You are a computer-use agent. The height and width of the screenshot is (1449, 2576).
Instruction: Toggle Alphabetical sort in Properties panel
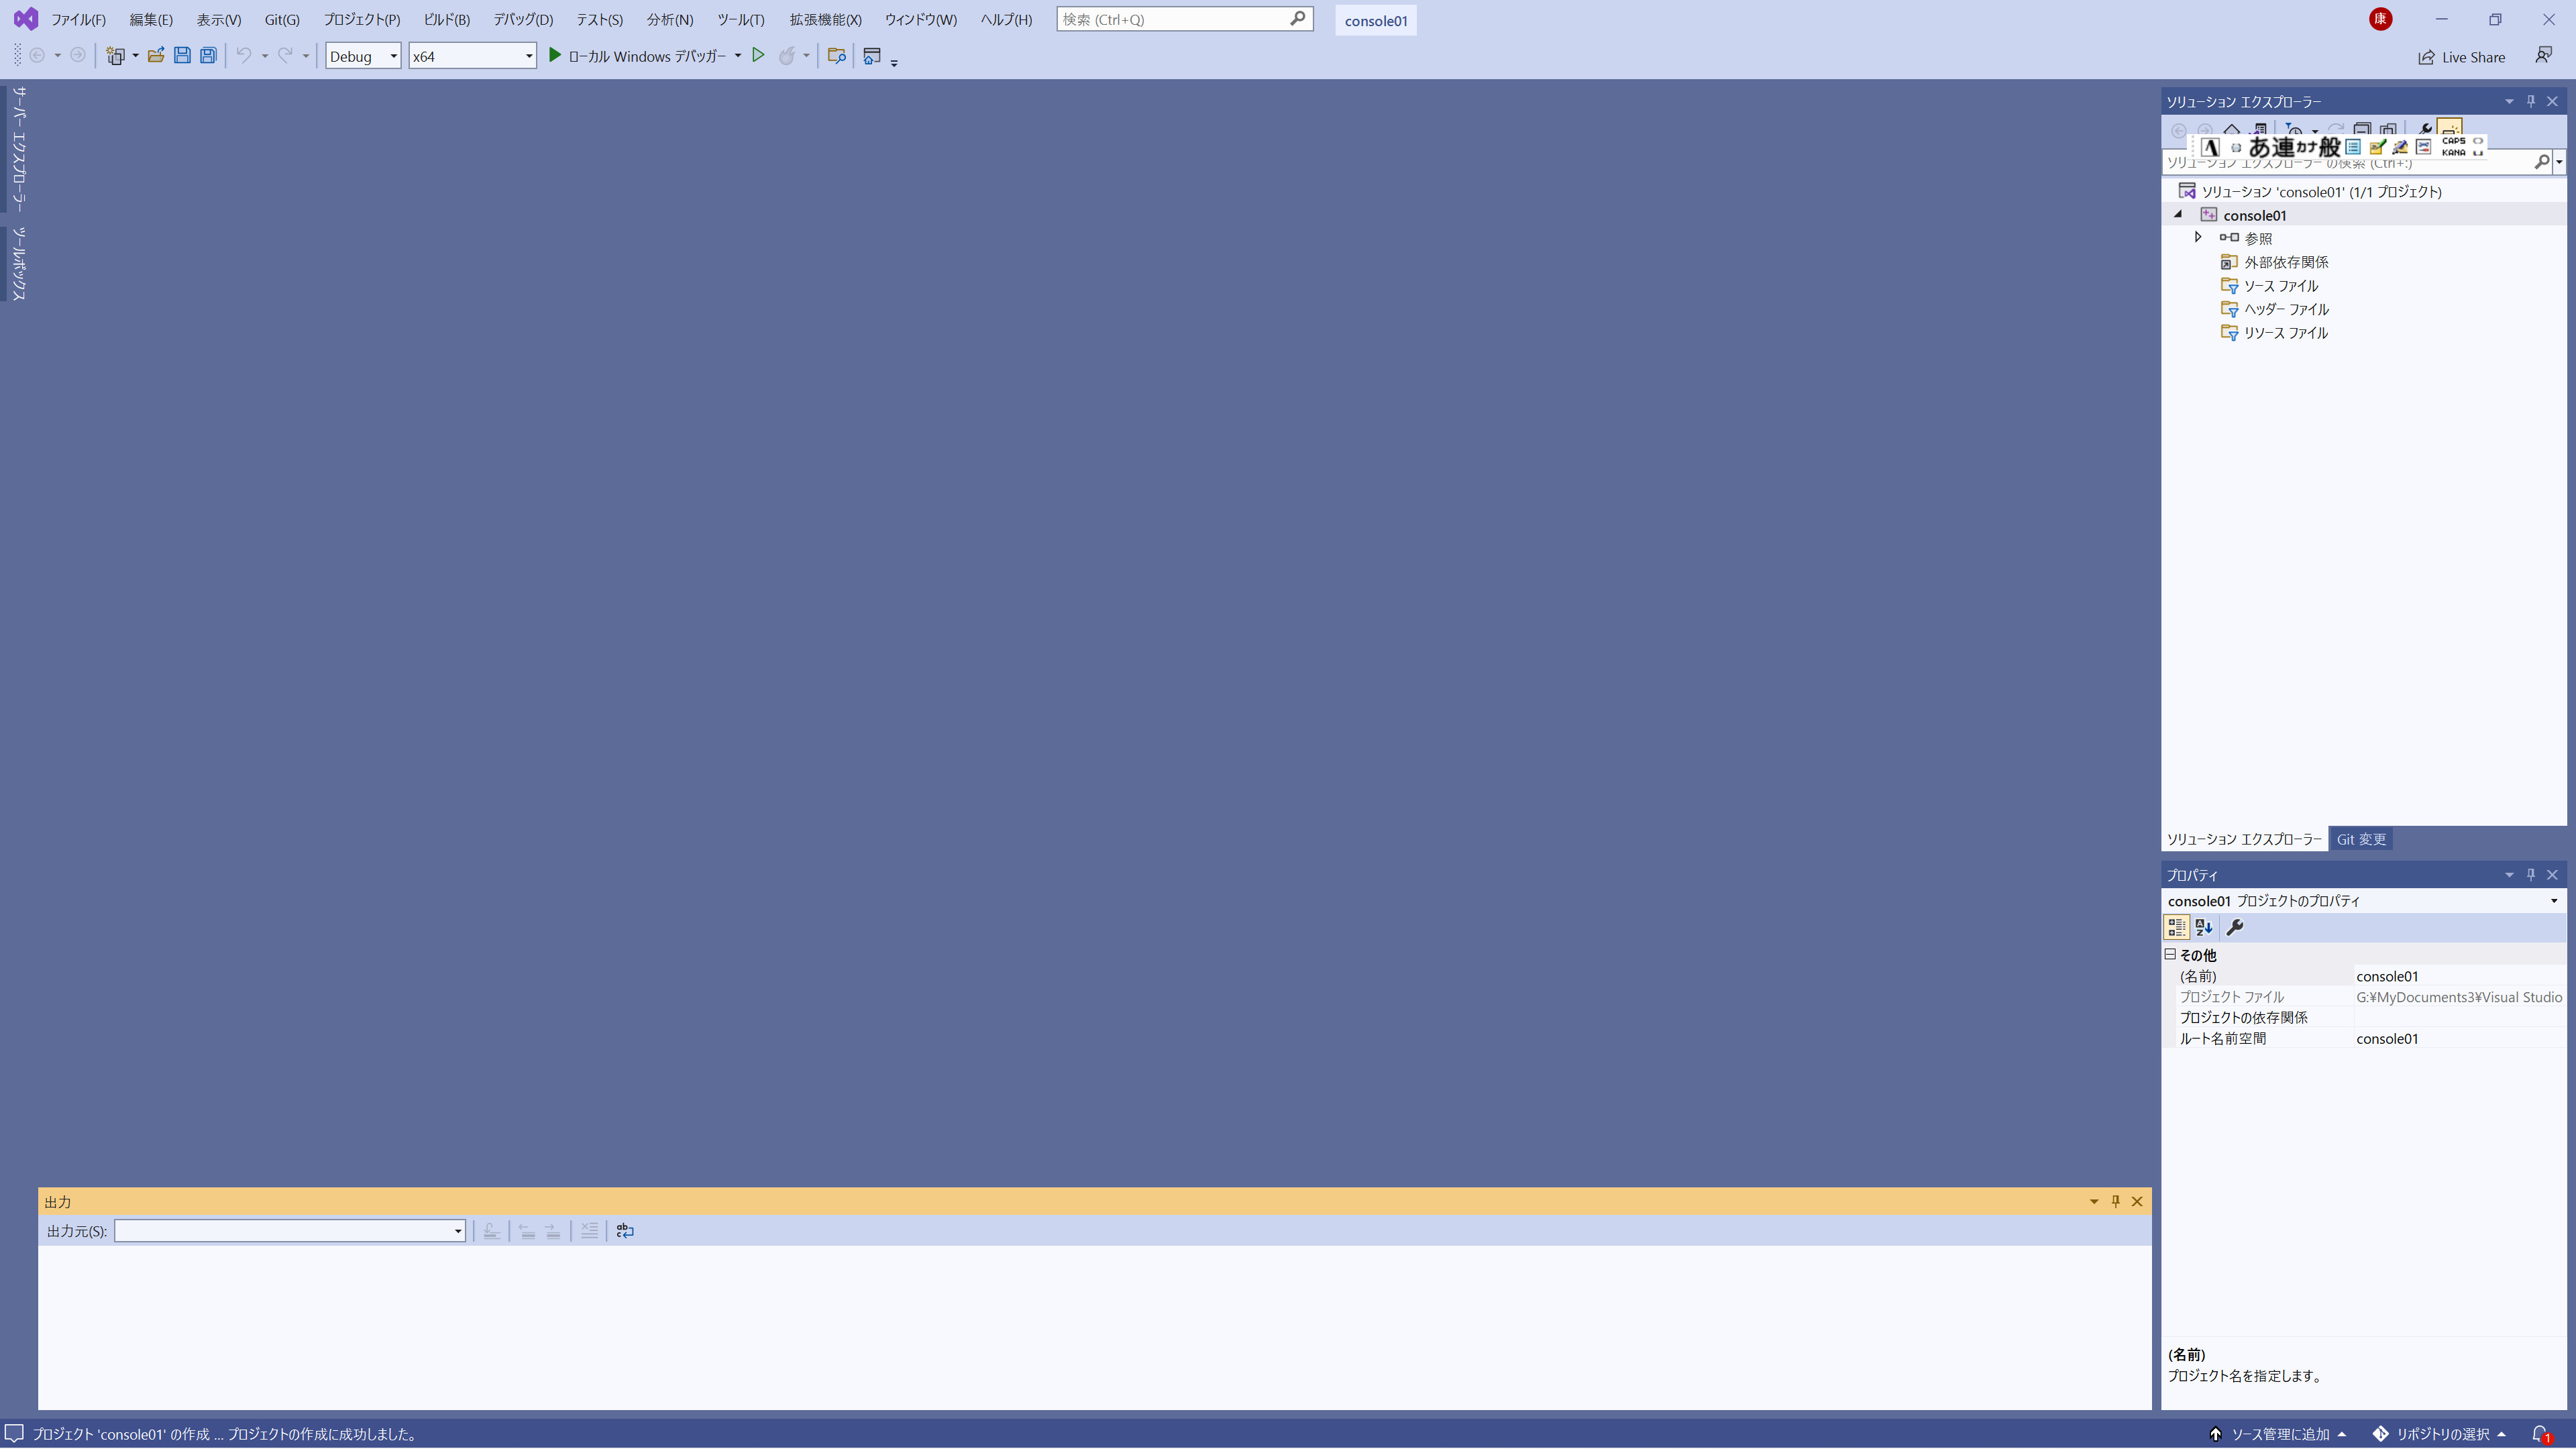coord(2204,928)
